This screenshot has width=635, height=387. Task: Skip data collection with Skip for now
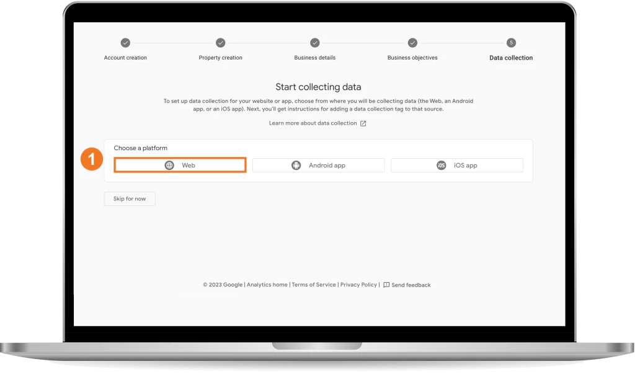click(x=130, y=198)
